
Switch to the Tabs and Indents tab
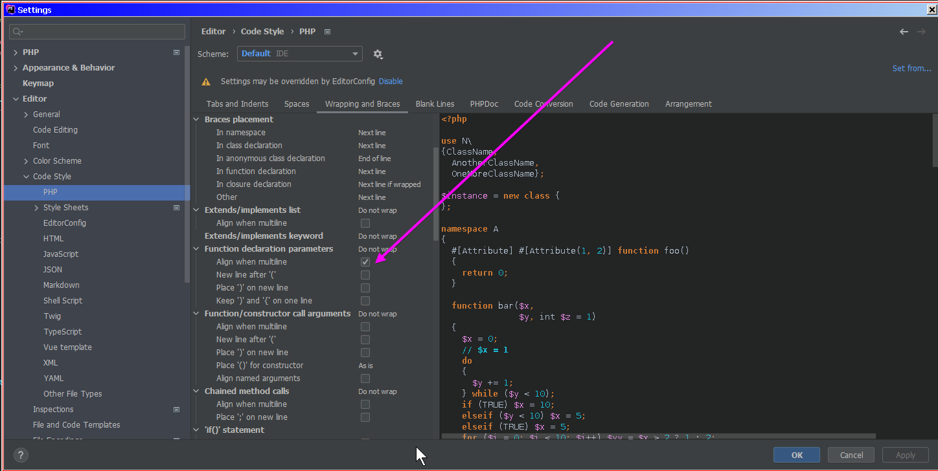[x=237, y=104]
